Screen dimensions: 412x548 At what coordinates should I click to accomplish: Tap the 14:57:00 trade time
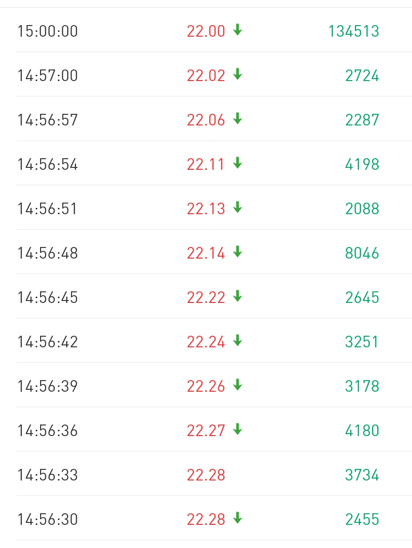point(47,76)
